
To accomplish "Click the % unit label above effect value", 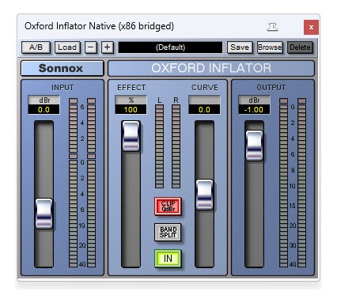I will click(x=131, y=100).
